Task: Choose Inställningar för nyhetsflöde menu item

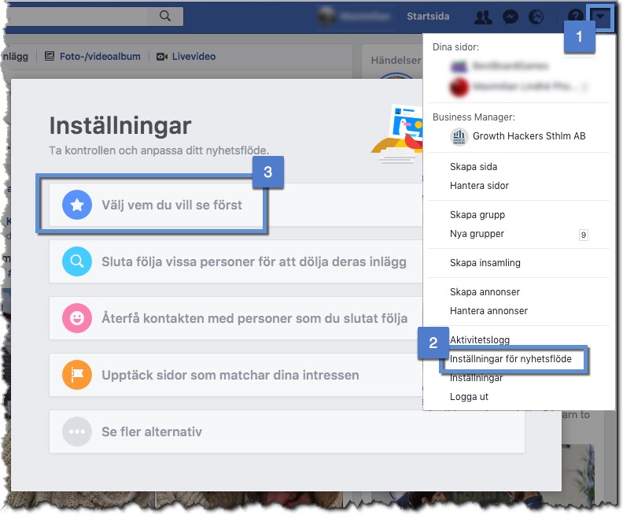Action: (516, 359)
